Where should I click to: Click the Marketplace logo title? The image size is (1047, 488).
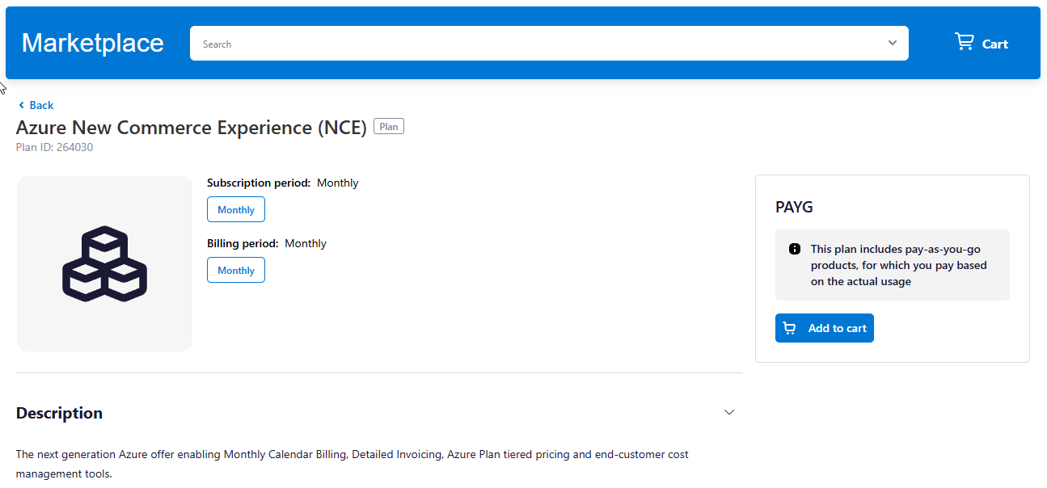(x=93, y=43)
